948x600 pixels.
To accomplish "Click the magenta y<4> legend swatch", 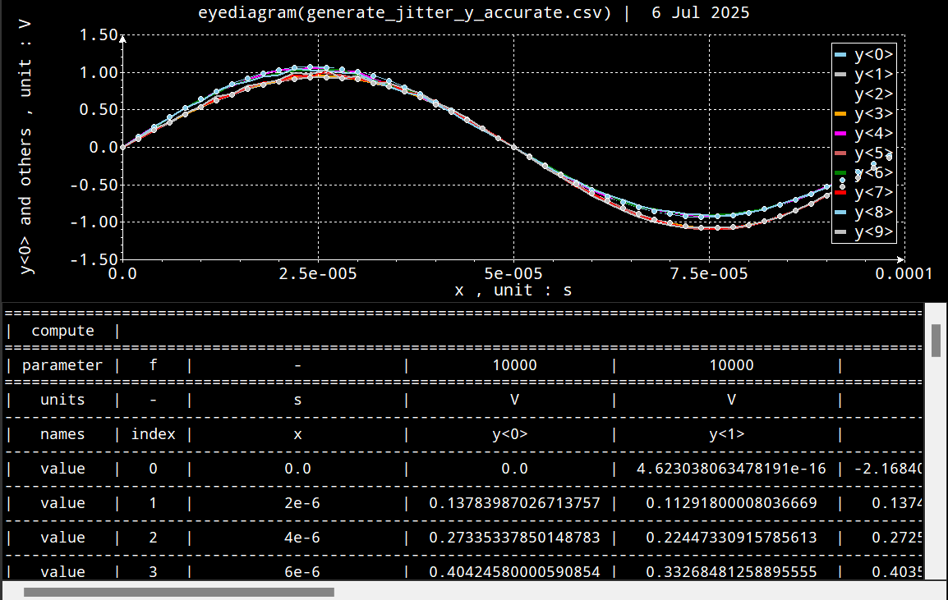I will [x=840, y=134].
